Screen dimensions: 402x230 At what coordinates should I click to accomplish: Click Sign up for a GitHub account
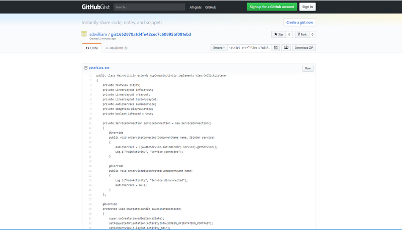(271, 7)
